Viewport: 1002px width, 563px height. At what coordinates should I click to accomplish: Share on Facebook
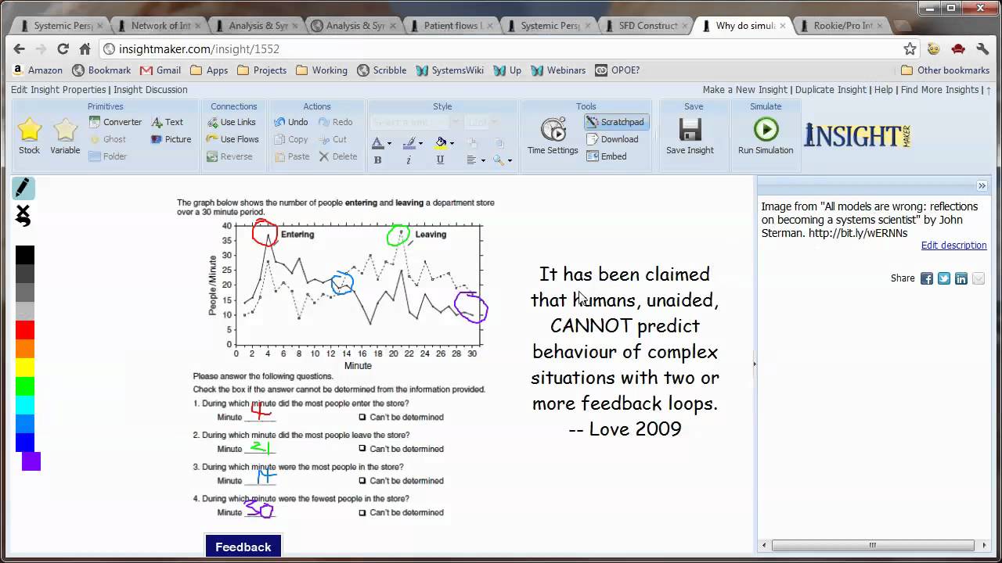927,278
